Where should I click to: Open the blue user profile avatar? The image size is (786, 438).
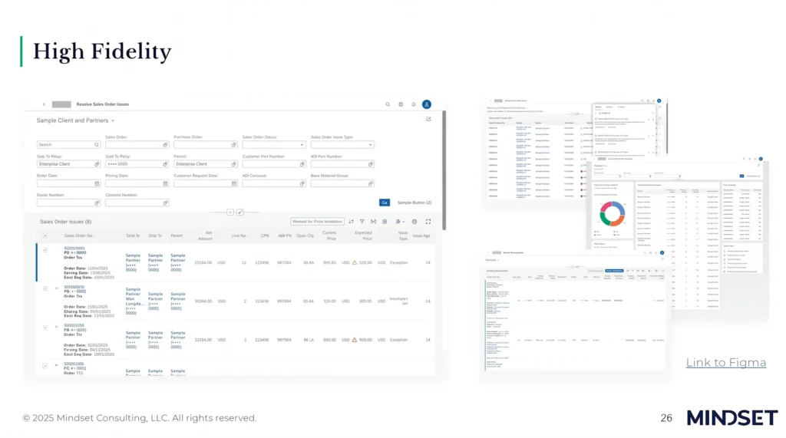pyautogui.click(x=427, y=104)
